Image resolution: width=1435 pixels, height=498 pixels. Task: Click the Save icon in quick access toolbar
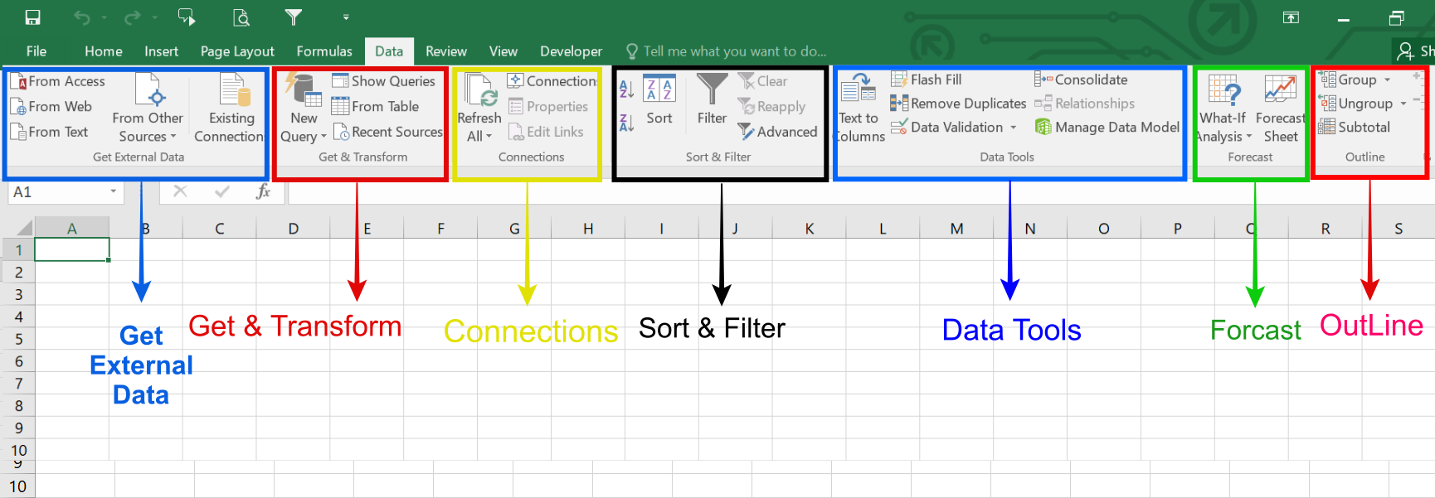(x=33, y=17)
